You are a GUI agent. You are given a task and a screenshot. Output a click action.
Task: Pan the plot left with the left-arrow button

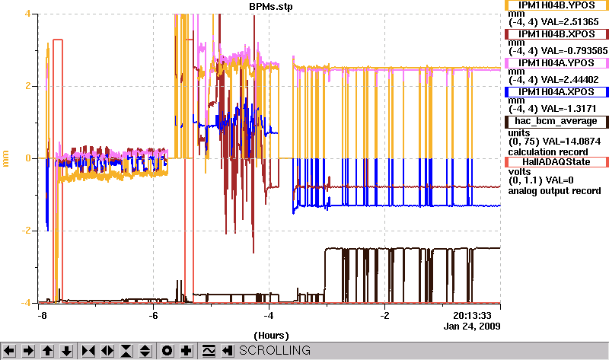(9, 351)
